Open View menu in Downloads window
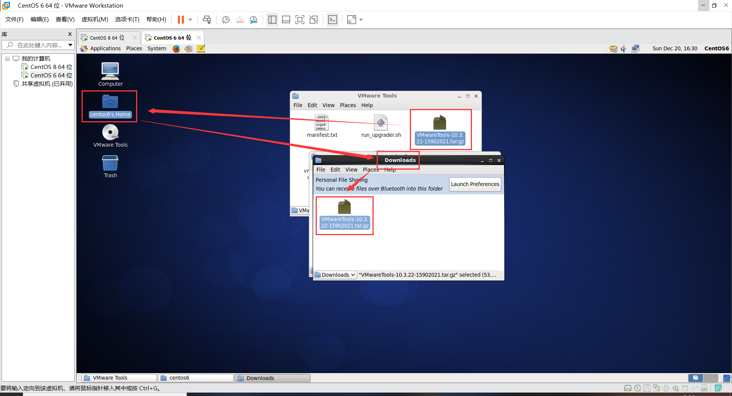Image resolution: width=732 pixels, height=396 pixels. click(351, 170)
